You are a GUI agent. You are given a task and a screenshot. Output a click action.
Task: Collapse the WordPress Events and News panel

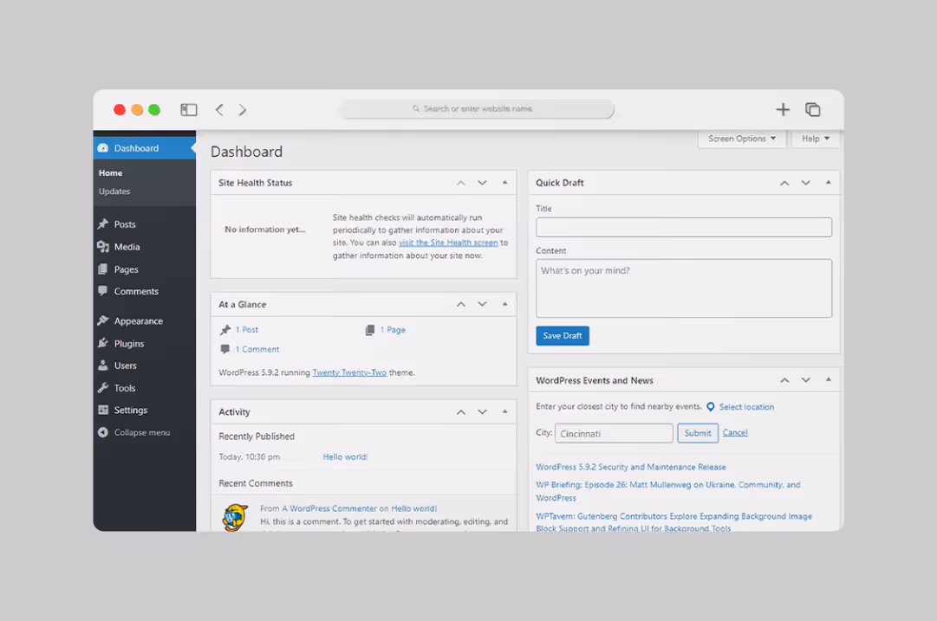pyautogui.click(x=829, y=379)
